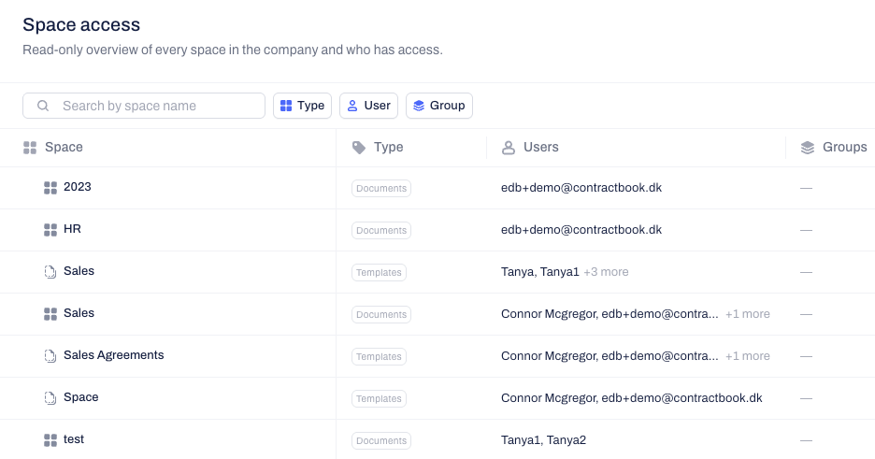875x459 pixels.
Task: Expand the +3 more users on the Sales templates row
Action: pyautogui.click(x=606, y=272)
